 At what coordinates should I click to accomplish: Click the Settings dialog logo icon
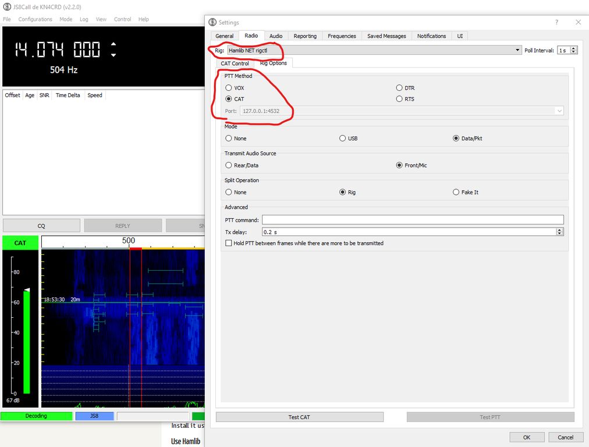click(212, 22)
